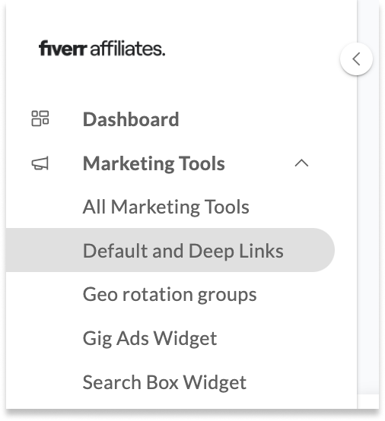The image size is (385, 421).
Task: Click the Marketing Tools megaphone icon
Action: [40, 163]
